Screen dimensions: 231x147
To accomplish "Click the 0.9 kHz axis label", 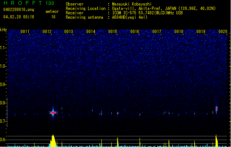I will coord(3,85).
